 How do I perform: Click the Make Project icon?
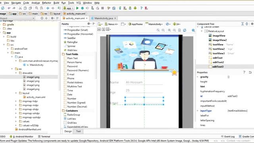point(59,8)
